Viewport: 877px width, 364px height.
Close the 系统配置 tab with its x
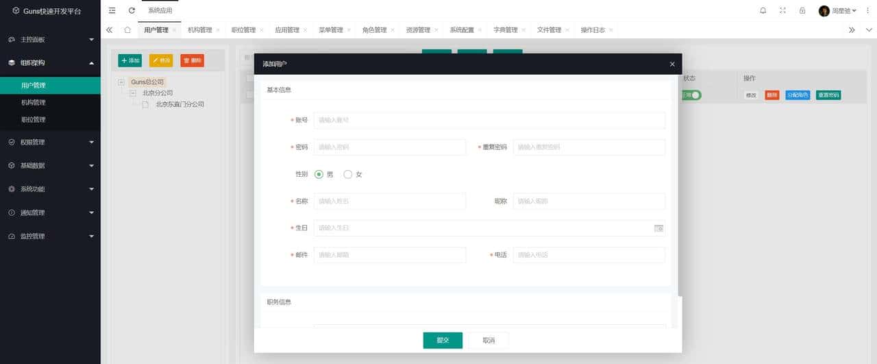[x=481, y=30]
